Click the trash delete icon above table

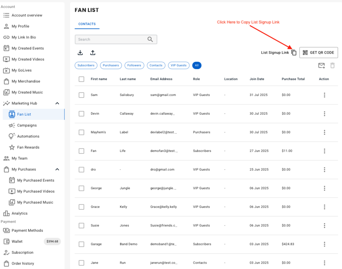click(332, 66)
